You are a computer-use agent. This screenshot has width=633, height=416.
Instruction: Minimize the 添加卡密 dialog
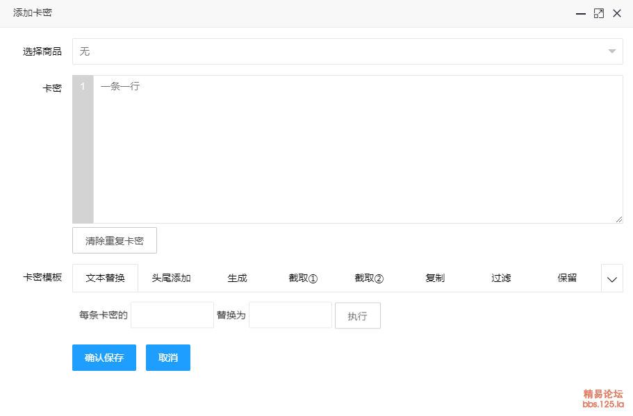[x=581, y=13]
